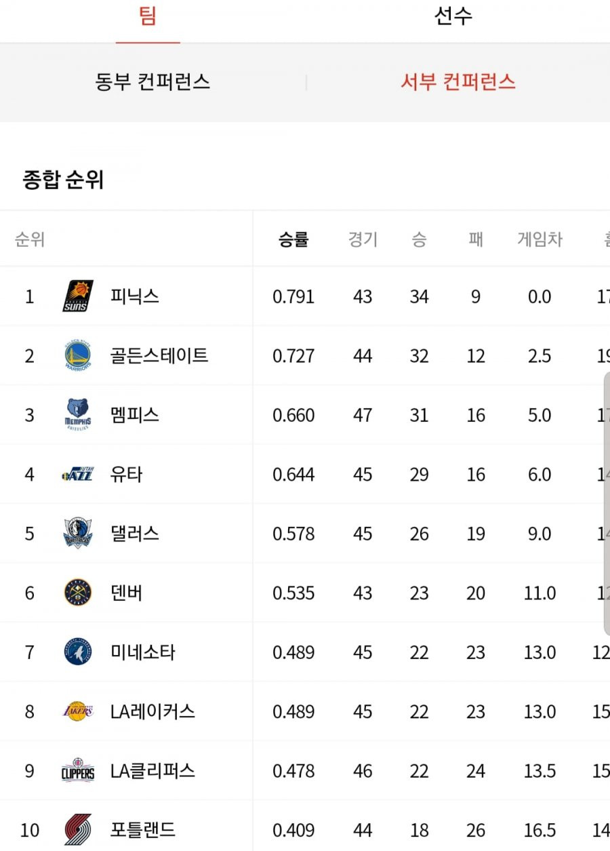Open the Denver Nuggets logo
The width and height of the screenshot is (610, 851).
[x=78, y=593]
